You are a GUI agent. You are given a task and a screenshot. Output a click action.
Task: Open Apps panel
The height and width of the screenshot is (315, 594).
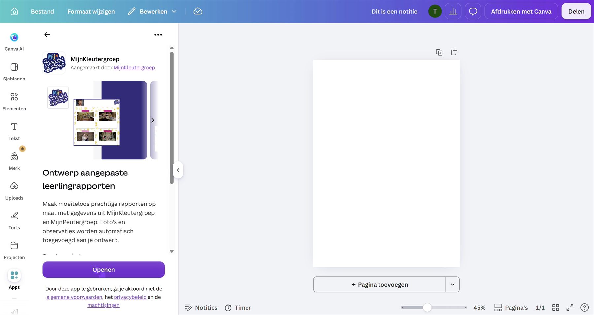click(14, 280)
